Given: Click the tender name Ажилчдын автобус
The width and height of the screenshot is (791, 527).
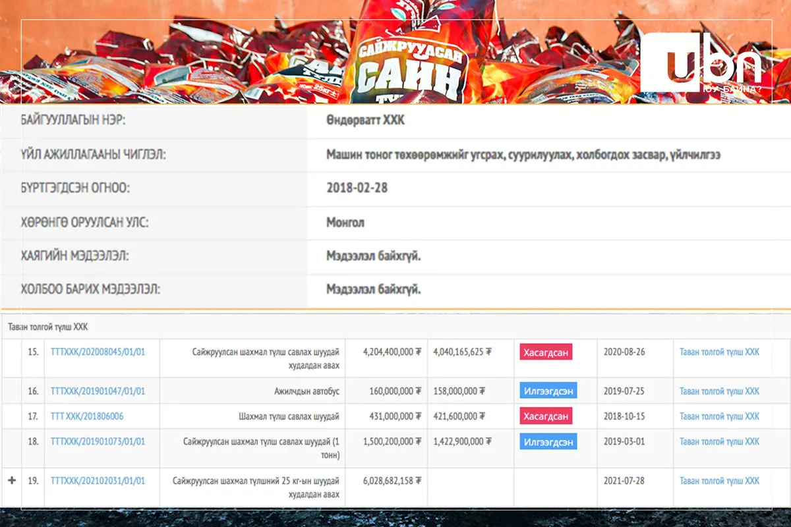Looking at the screenshot, I should pos(307,391).
